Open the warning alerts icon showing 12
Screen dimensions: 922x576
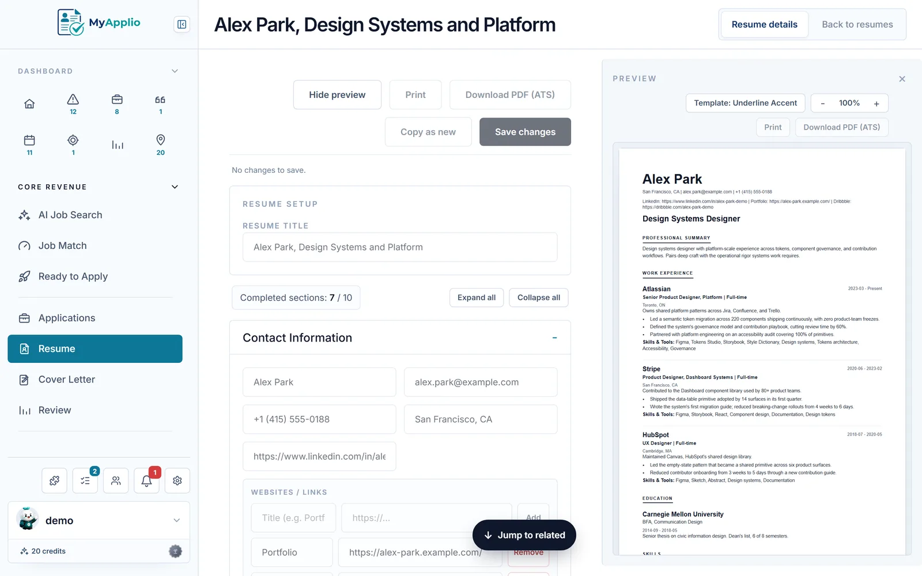click(73, 104)
